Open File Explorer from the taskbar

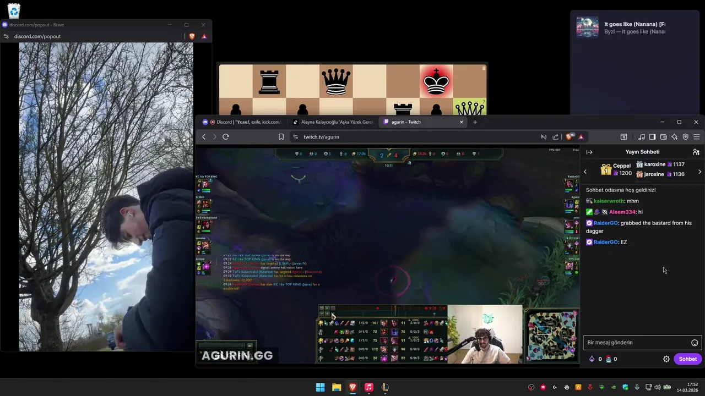pos(337,387)
